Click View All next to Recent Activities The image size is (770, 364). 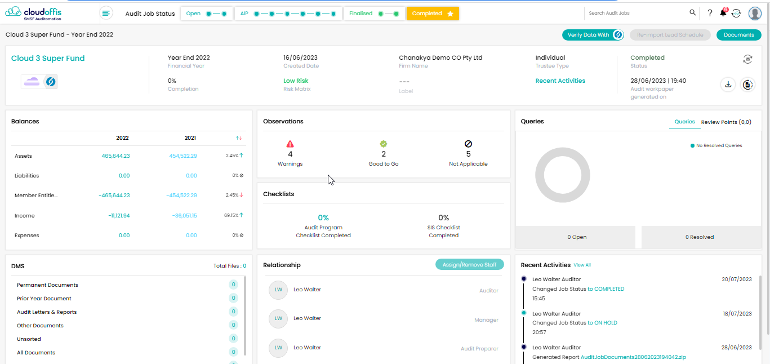point(582,265)
